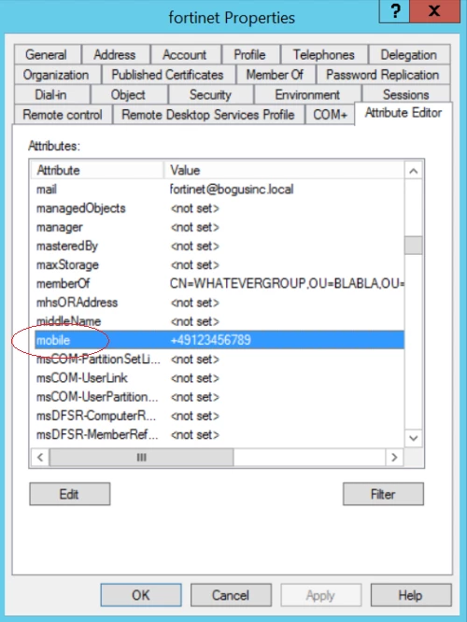
Task: Go to the Telephones tab
Action: 324,54
